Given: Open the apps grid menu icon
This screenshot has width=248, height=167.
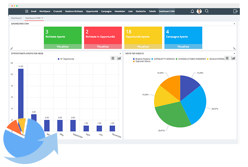Looking at the screenshot, I should coord(27,11).
